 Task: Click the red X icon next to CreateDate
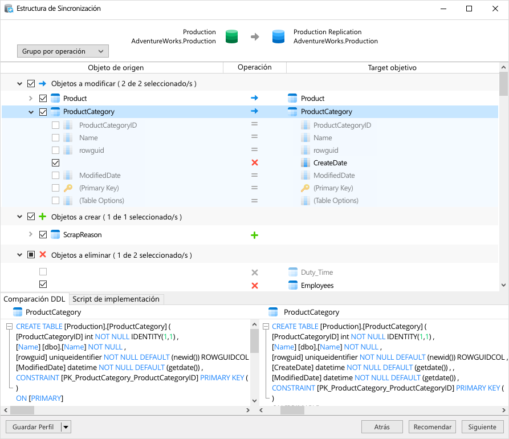(254, 162)
